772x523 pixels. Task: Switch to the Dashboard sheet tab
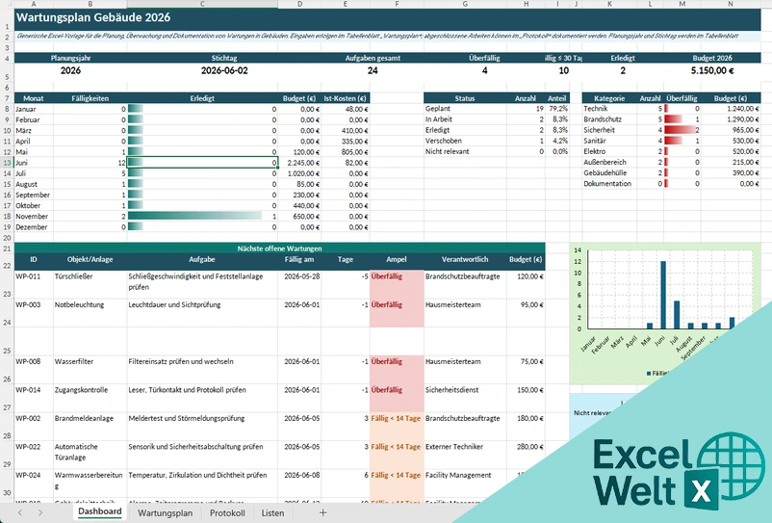(x=100, y=511)
